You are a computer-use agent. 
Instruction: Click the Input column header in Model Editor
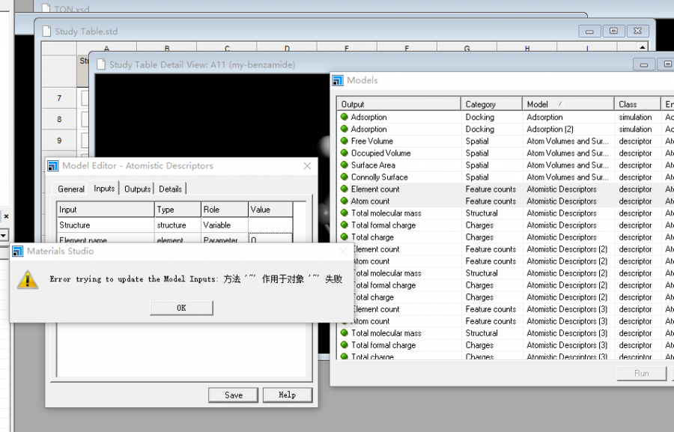106,210
